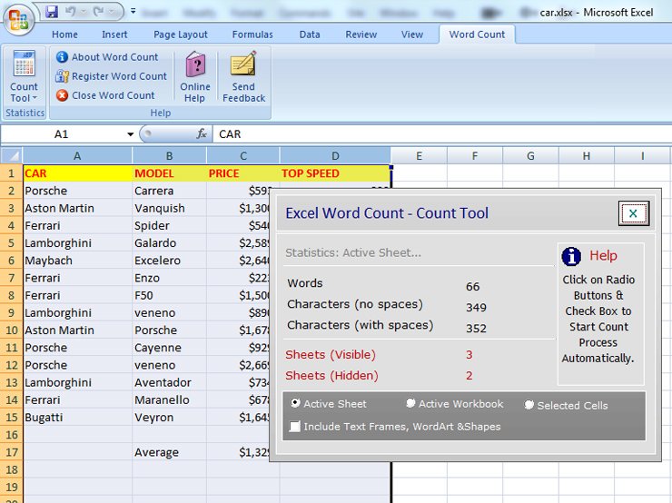
Task: Select the Vanquish cell
Action: pos(169,208)
